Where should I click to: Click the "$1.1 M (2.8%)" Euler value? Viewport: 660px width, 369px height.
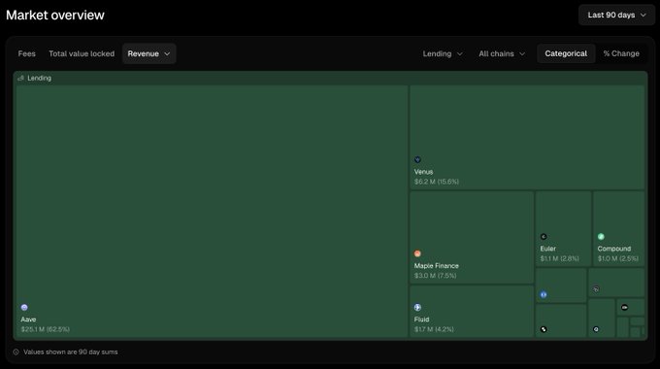pyautogui.click(x=560, y=258)
